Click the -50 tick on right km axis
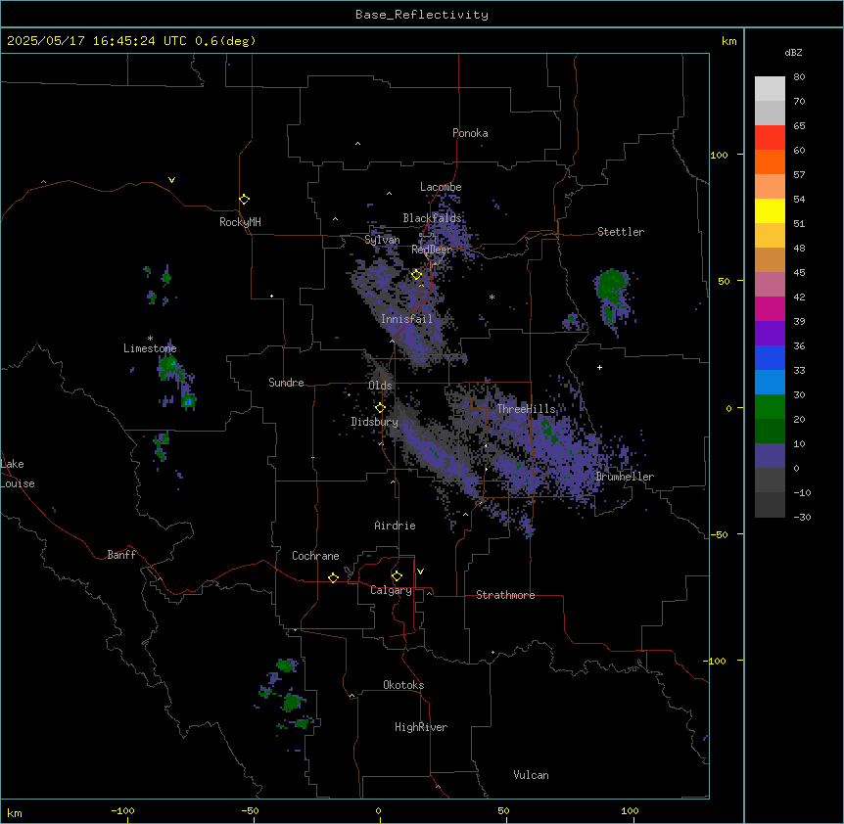The height and width of the screenshot is (824, 844). tap(719, 534)
